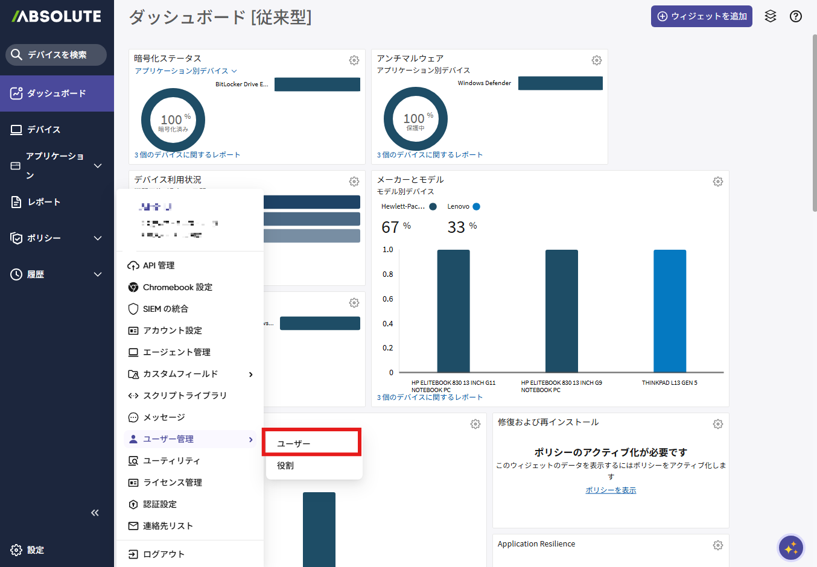The height and width of the screenshot is (567, 817).
Task: Open settings gear for 暗号化ステータス widget
Action: tap(354, 60)
